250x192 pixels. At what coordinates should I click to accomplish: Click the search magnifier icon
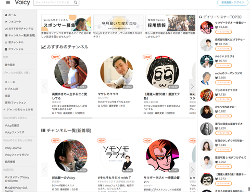coord(76,3)
